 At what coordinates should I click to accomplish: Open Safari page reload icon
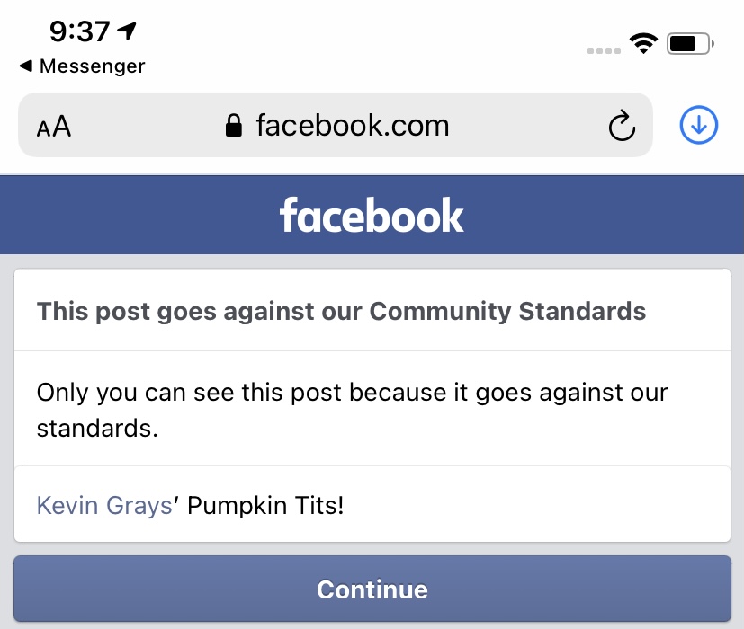pyautogui.click(x=623, y=125)
